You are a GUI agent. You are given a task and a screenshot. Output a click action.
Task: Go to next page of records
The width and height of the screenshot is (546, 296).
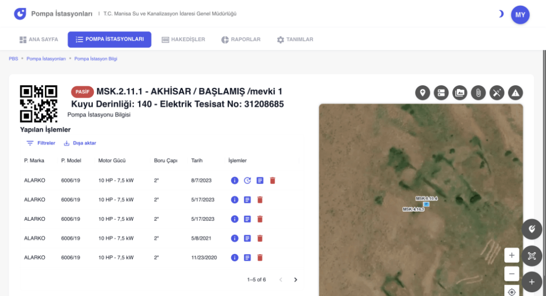295,279
